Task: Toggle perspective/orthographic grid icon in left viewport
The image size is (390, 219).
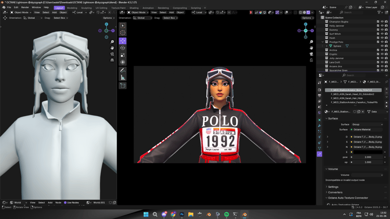Action: [x=112, y=60]
